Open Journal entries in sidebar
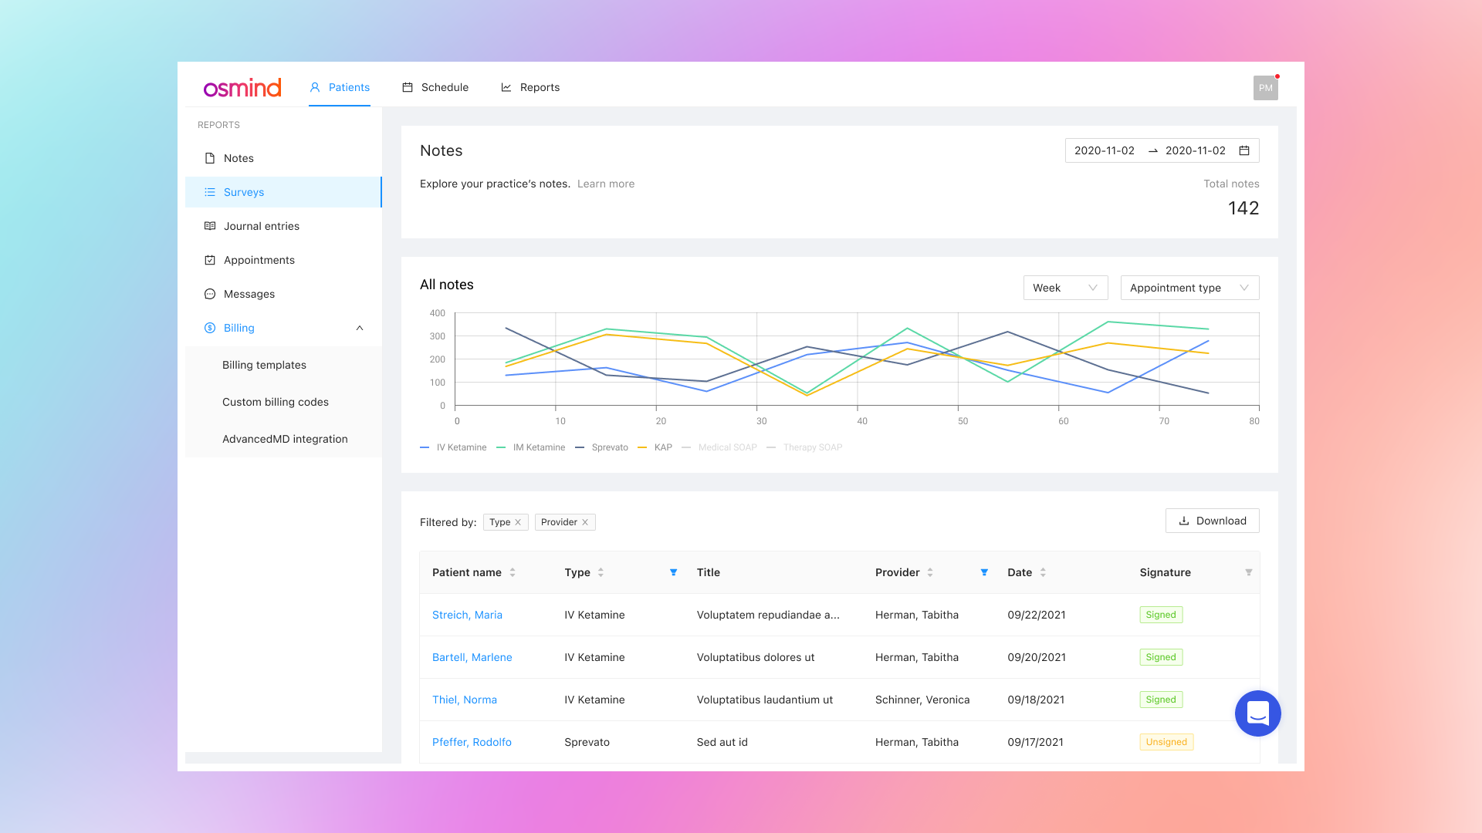Image resolution: width=1482 pixels, height=833 pixels. click(283, 226)
